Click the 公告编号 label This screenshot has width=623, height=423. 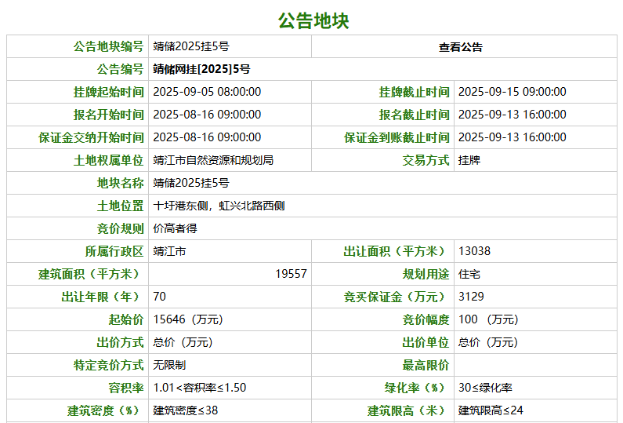coord(120,69)
